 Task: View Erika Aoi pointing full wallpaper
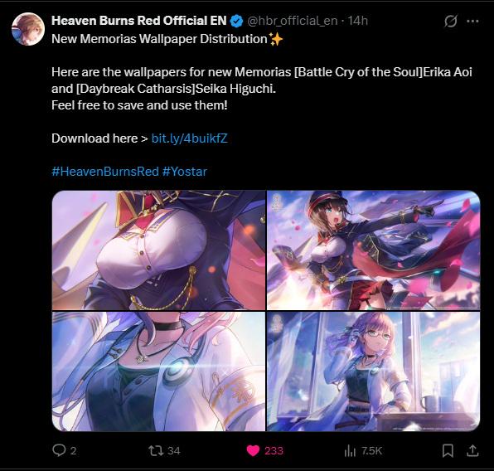click(373, 250)
